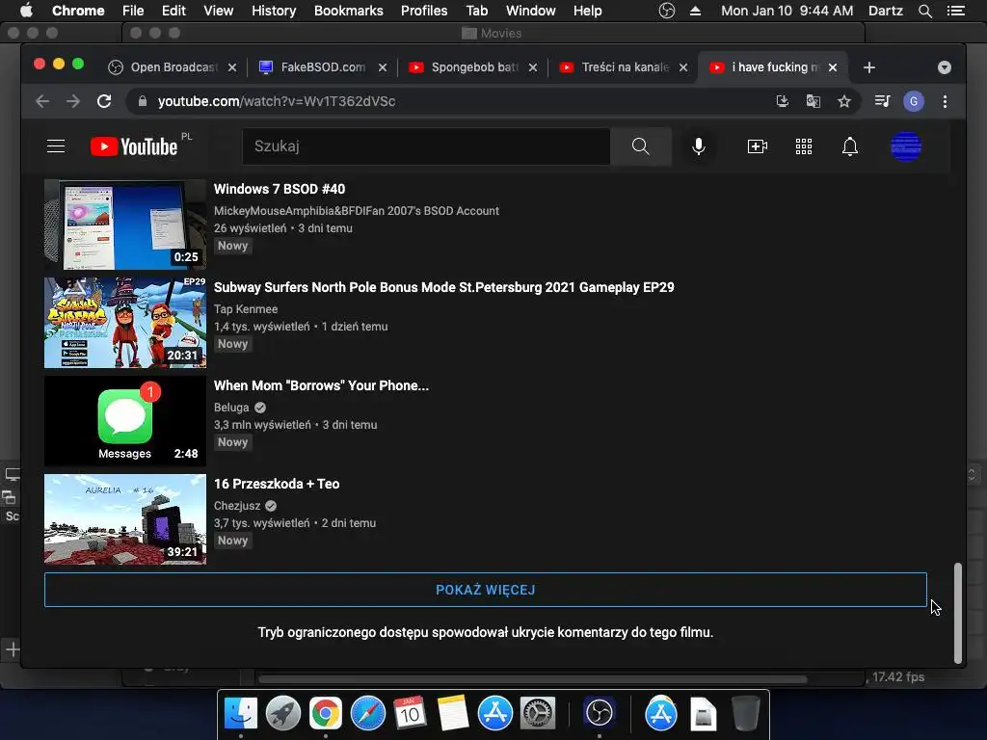
Task: Click the translate page icon in address bar
Action: 814,101
